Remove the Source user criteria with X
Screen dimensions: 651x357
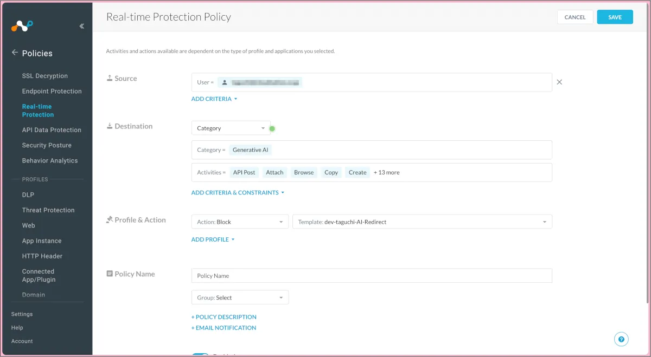pyautogui.click(x=559, y=82)
